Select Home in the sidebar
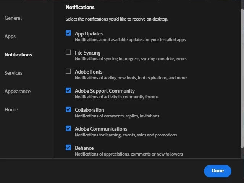This screenshot has width=244, height=183. pyautogui.click(x=11, y=109)
